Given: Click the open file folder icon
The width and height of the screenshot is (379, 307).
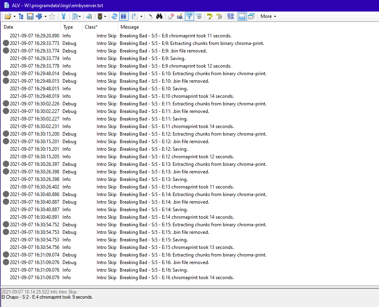Looking at the screenshot, I should pyautogui.click(x=8, y=16).
